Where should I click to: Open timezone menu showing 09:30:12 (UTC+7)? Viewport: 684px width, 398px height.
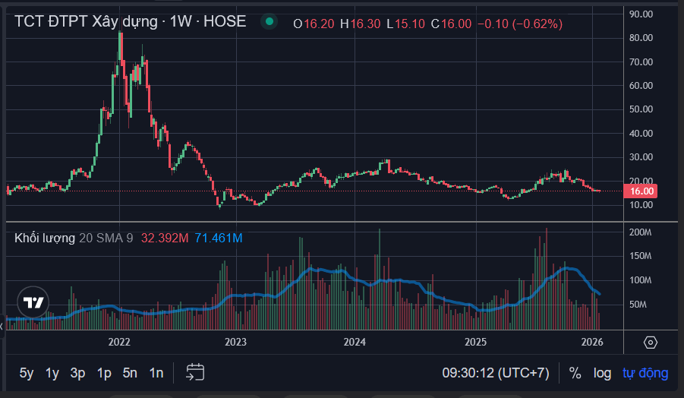495,373
